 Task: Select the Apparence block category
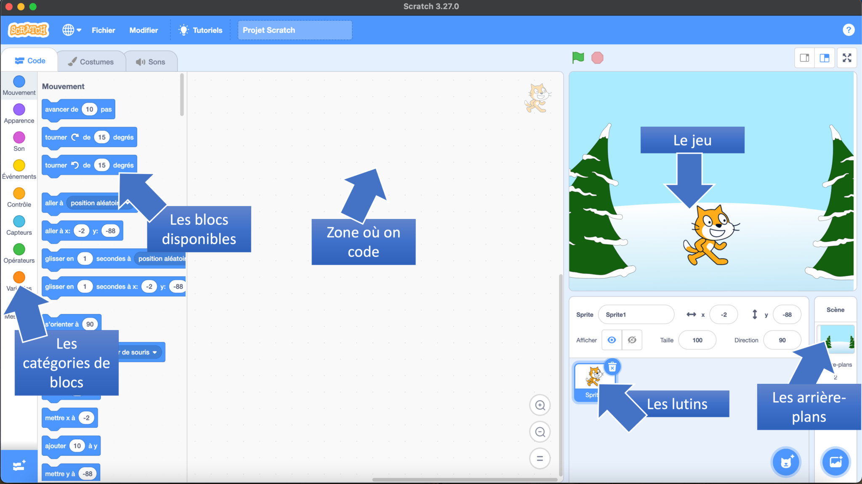click(x=19, y=113)
